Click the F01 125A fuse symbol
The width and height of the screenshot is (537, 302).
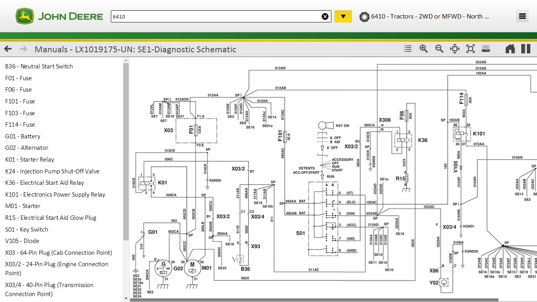click(196, 130)
